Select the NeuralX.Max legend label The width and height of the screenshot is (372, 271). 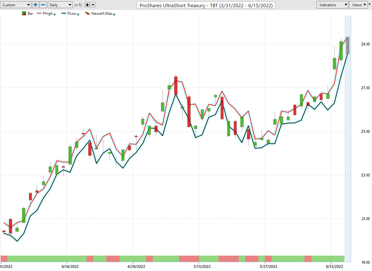102,14
